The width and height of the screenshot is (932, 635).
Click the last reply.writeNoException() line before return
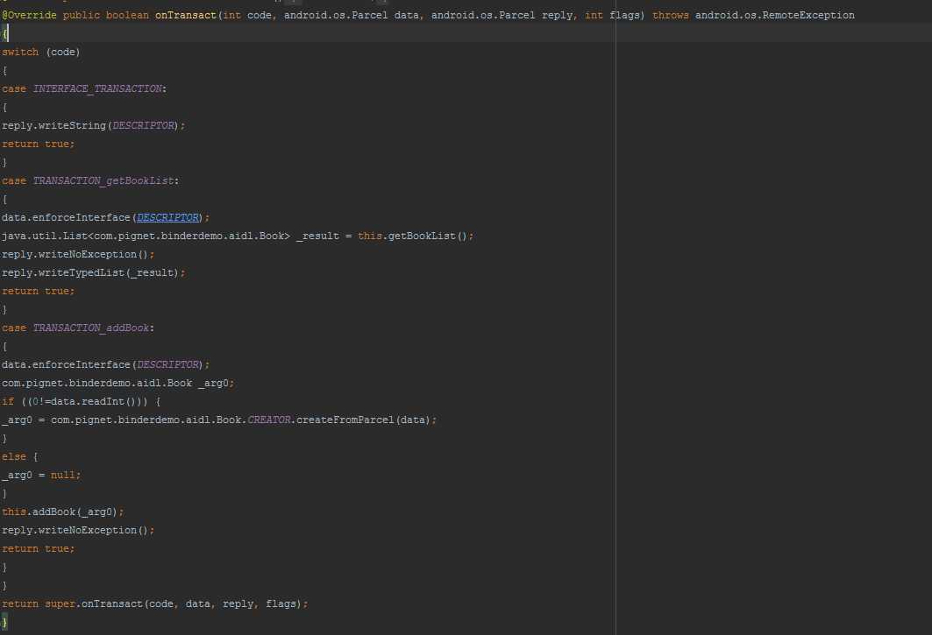(x=78, y=531)
